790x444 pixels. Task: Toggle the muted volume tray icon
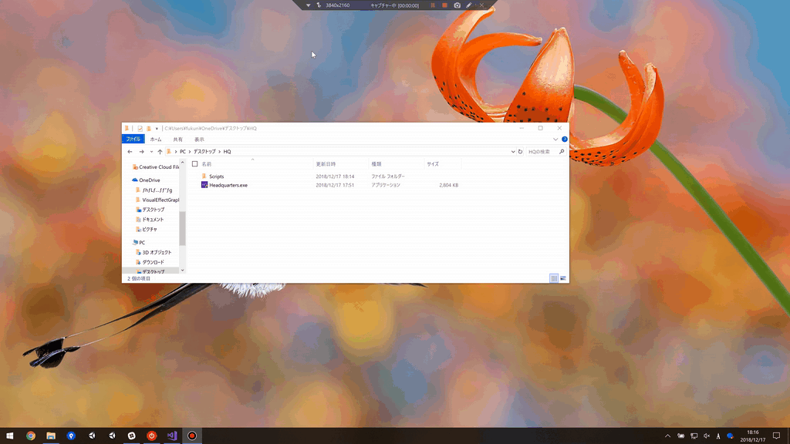[x=707, y=436]
